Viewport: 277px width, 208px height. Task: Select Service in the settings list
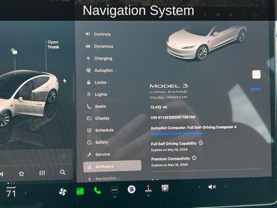pyautogui.click(x=99, y=155)
